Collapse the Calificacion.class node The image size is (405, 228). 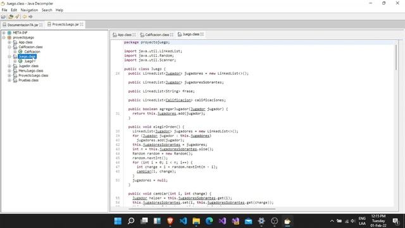(x=9, y=47)
